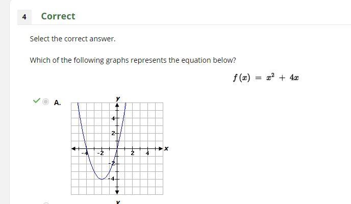Click the Which of the following graphs question text
This screenshot has height=204, width=351.
click(133, 60)
